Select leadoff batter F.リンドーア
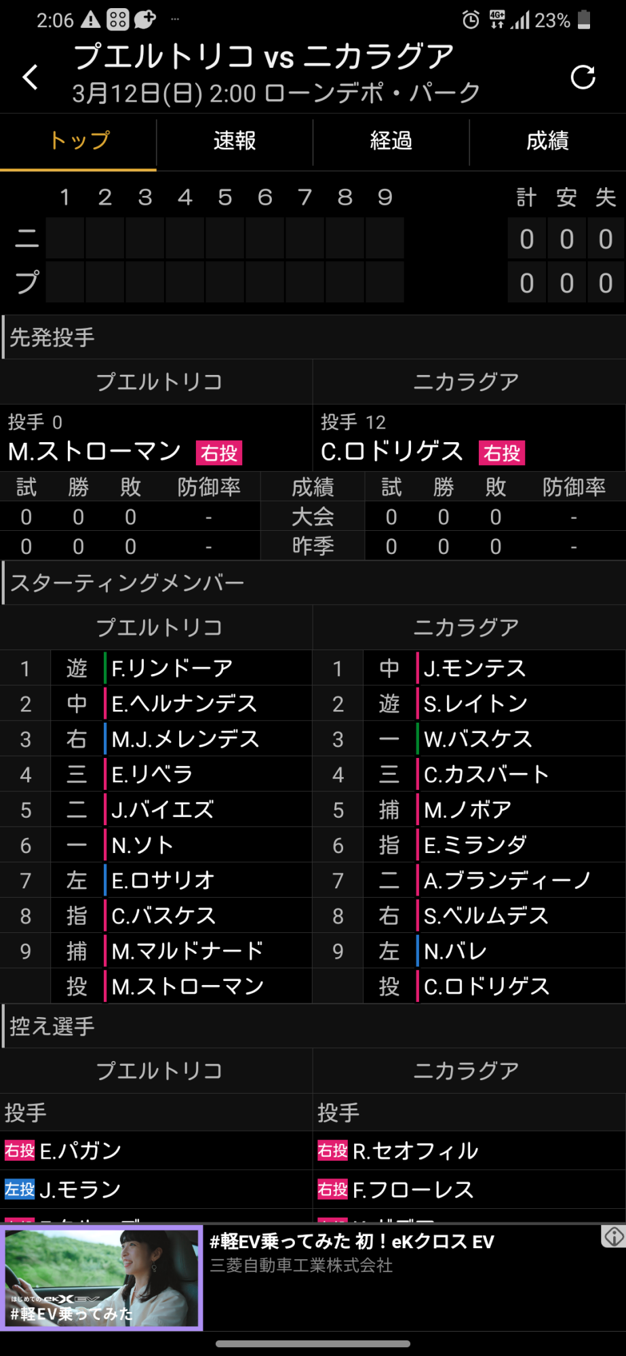The width and height of the screenshot is (626, 1356). point(172,669)
